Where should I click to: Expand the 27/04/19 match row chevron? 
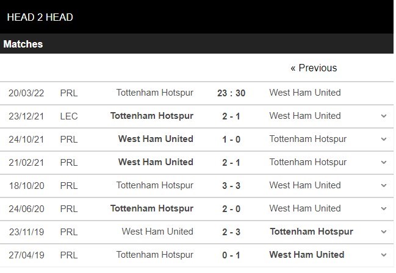384,255
